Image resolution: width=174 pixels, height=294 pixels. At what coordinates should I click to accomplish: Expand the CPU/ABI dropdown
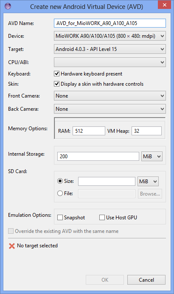click(x=110, y=62)
